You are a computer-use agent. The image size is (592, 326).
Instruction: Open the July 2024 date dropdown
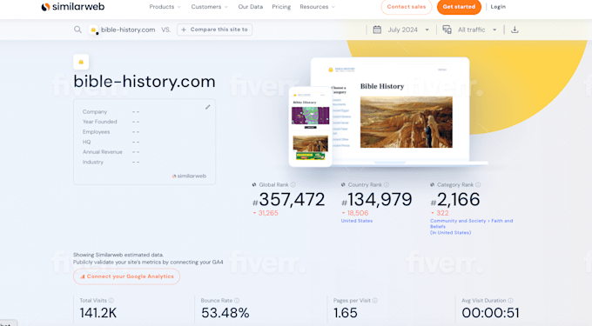[408, 30]
